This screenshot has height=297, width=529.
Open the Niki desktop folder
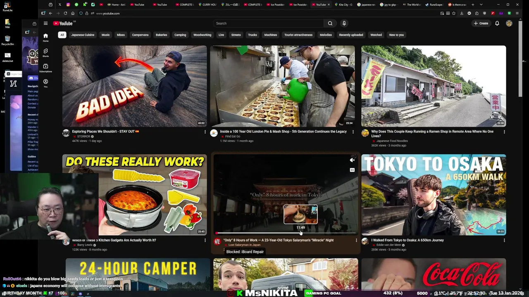point(7,24)
